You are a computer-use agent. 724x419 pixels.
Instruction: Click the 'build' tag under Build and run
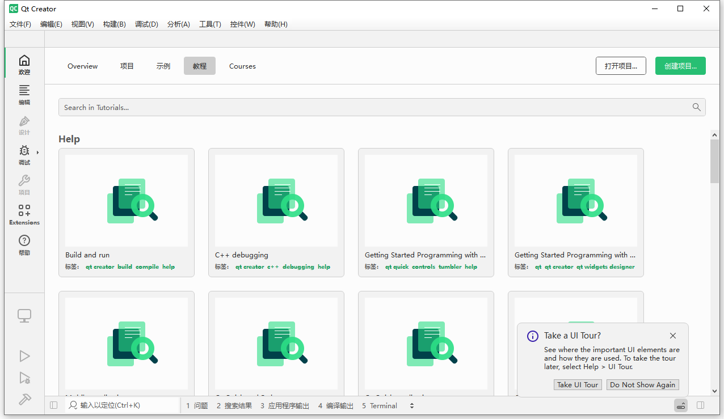[125, 266]
